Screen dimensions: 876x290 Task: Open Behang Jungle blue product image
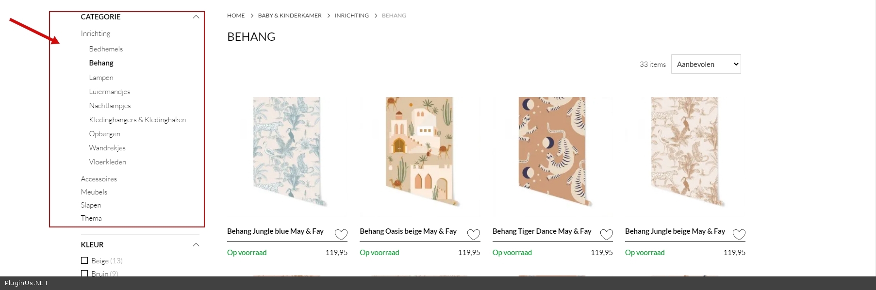[287, 151]
